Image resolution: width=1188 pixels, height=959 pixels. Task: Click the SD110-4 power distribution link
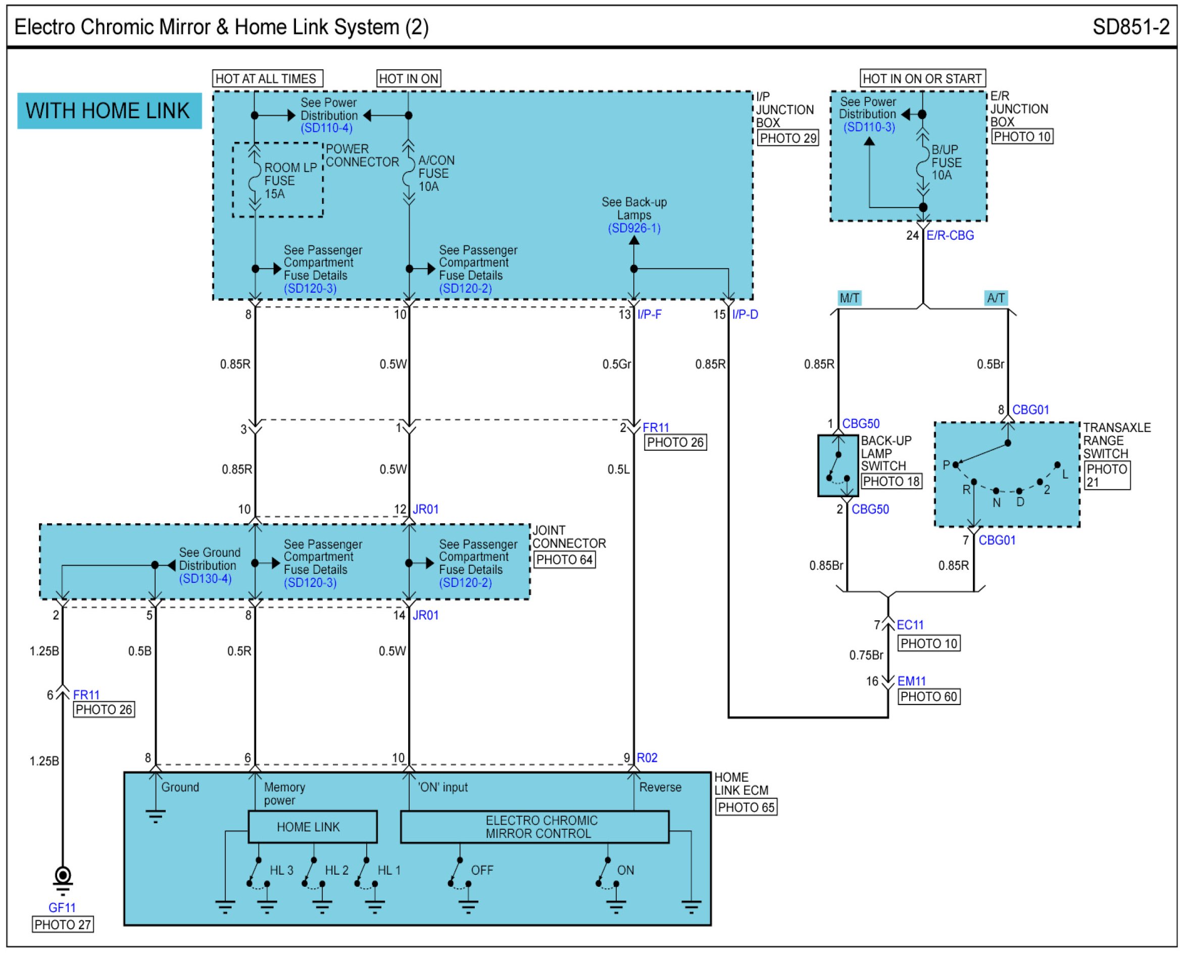(327, 128)
